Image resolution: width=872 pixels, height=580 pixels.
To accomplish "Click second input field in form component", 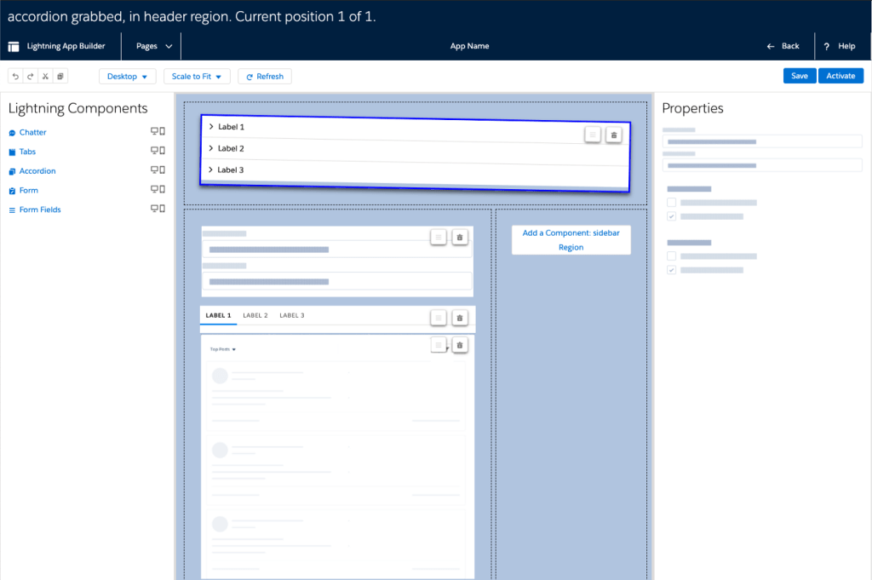I will [337, 281].
